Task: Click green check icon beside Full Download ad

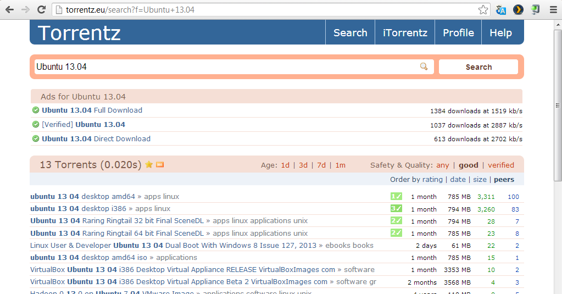Action: coord(36,110)
